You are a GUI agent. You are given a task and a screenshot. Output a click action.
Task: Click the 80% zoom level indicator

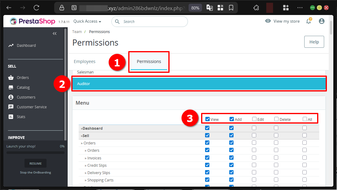click(x=195, y=8)
